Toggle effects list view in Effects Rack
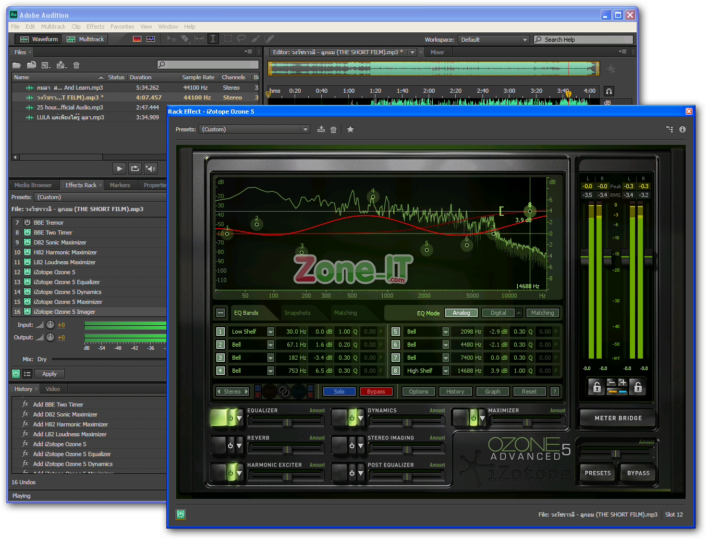The height and width of the screenshot is (539, 706). pyautogui.click(x=27, y=374)
